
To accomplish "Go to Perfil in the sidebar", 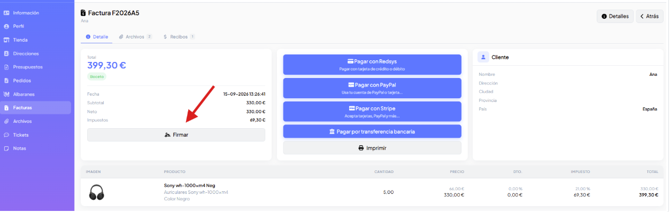I will [35, 26].
